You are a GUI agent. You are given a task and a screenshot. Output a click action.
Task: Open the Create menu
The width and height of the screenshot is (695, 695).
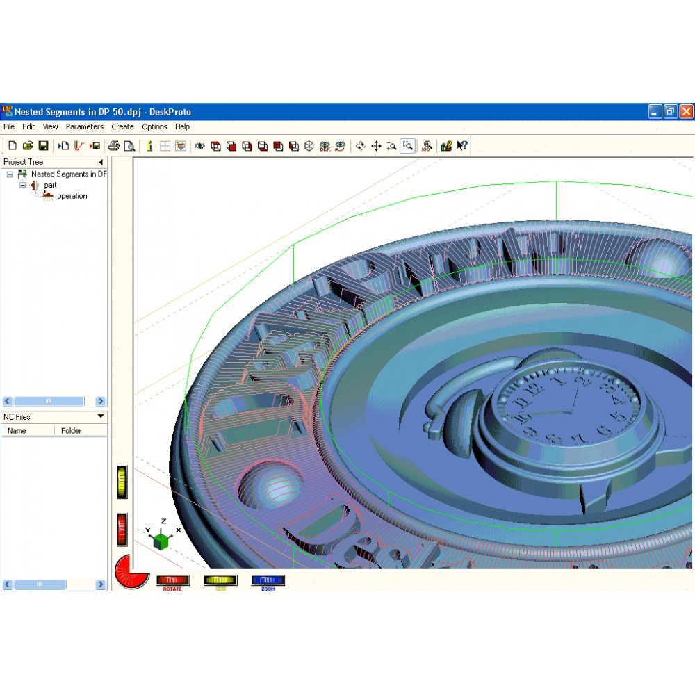[122, 126]
